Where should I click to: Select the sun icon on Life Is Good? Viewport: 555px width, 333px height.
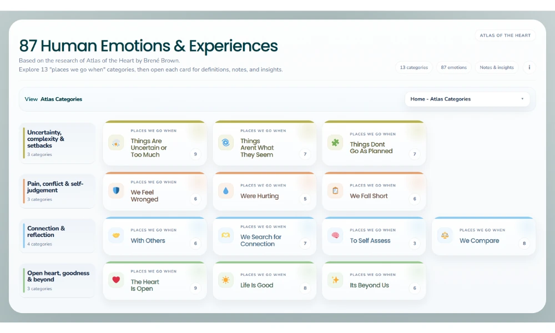point(225,280)
